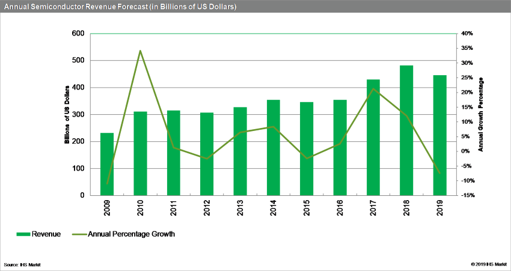The image size is (511, 271).
Task: Click the '35%' right axis label
Action: point(467,48)
